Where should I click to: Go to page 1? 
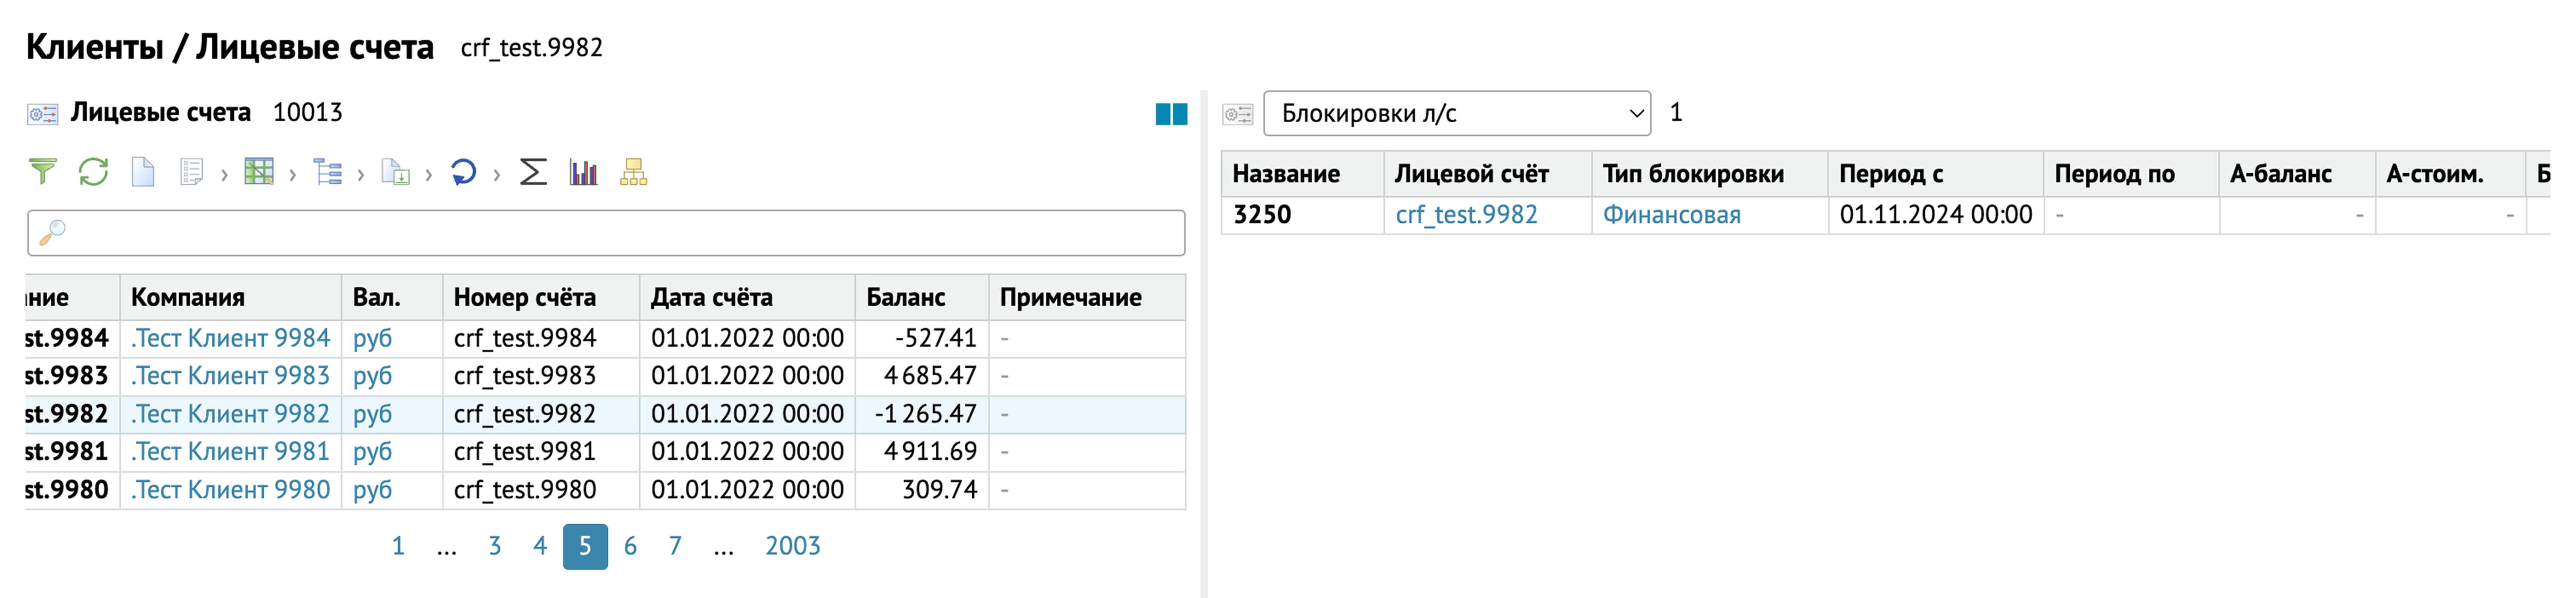point(398,546)
